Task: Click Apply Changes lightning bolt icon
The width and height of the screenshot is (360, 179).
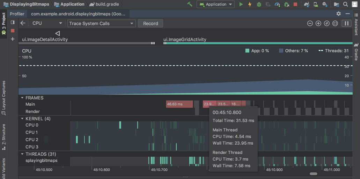Action: coord(250,5)
